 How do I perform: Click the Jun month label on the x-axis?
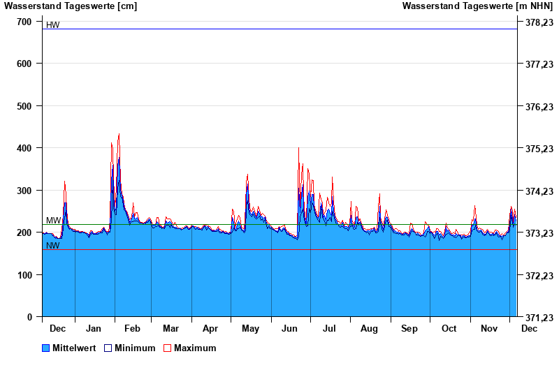click(290, 328)
